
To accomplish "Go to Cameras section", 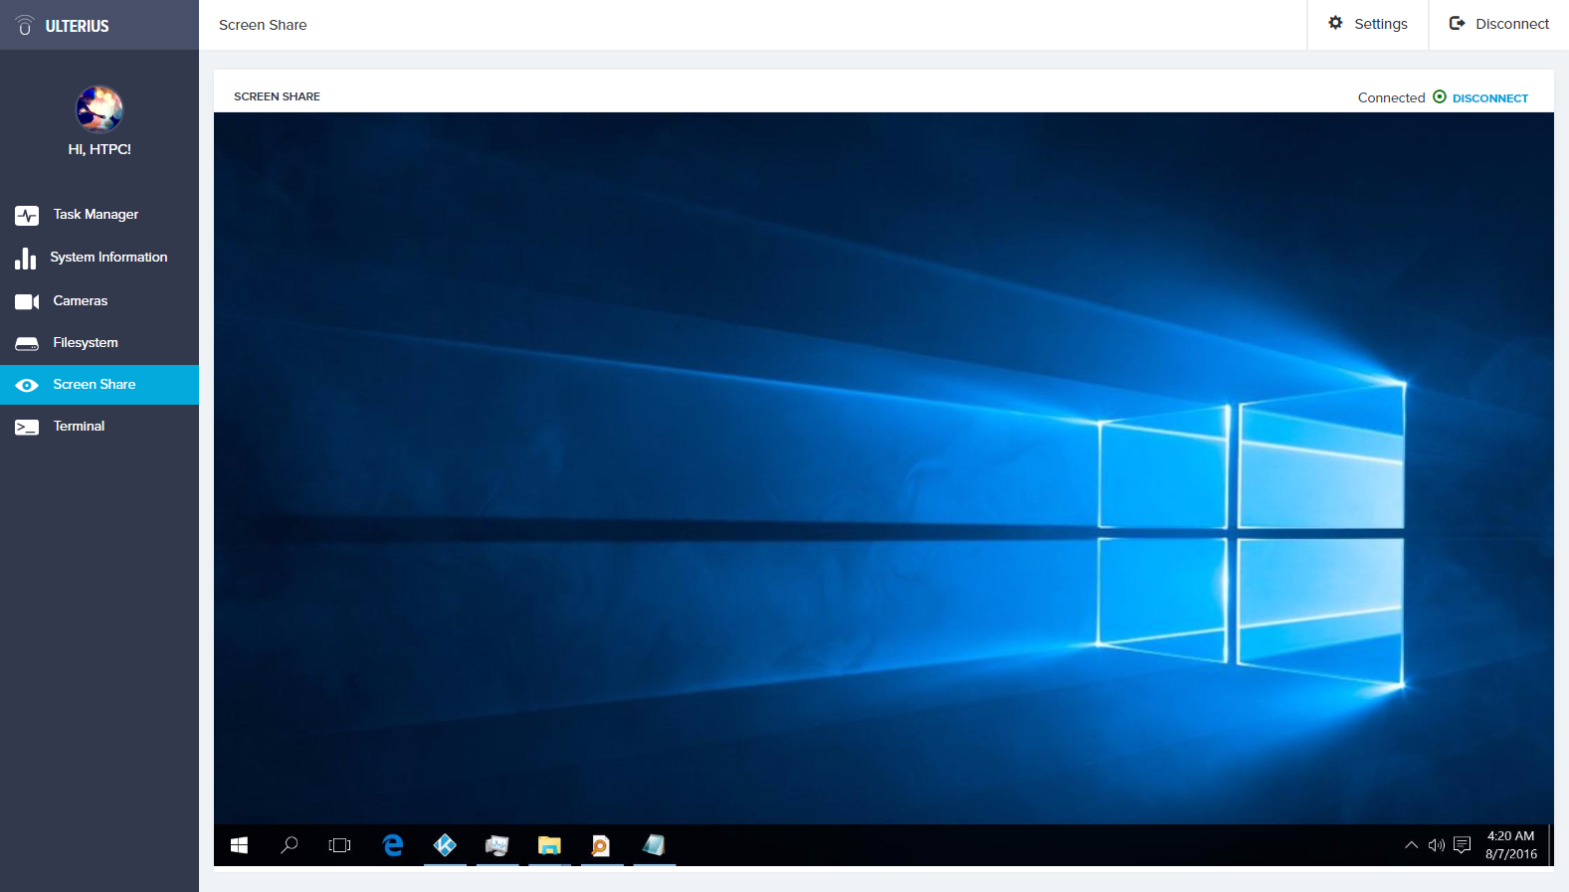I will coord(99,300).
